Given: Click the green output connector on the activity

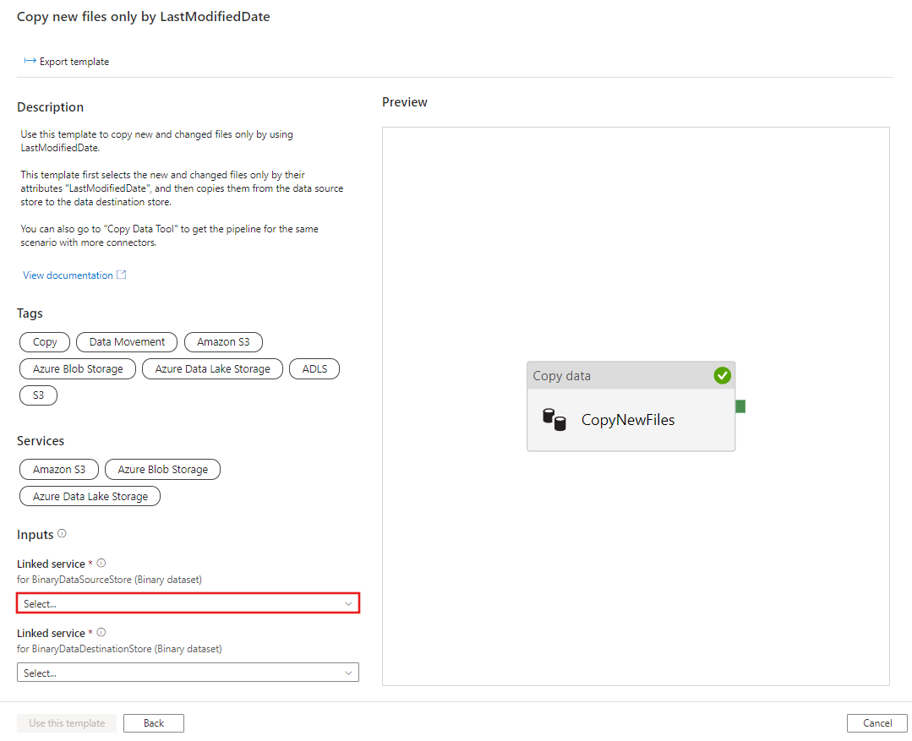Looking at the screenshot, I should click(740, 406).
